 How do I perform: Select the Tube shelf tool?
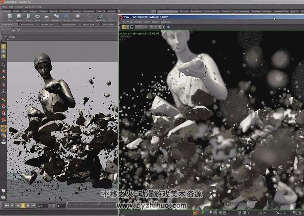tap(28, 17)
